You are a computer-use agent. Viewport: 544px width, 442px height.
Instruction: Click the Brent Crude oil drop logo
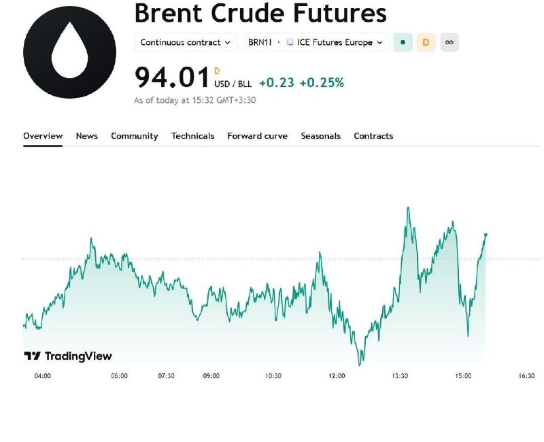(x=69, y=52)
